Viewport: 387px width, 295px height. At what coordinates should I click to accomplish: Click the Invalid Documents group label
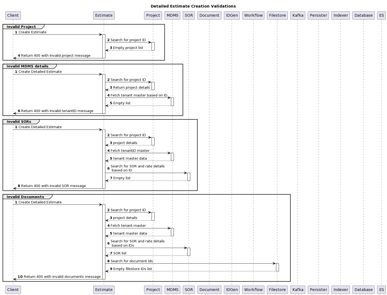coord(25,197)
